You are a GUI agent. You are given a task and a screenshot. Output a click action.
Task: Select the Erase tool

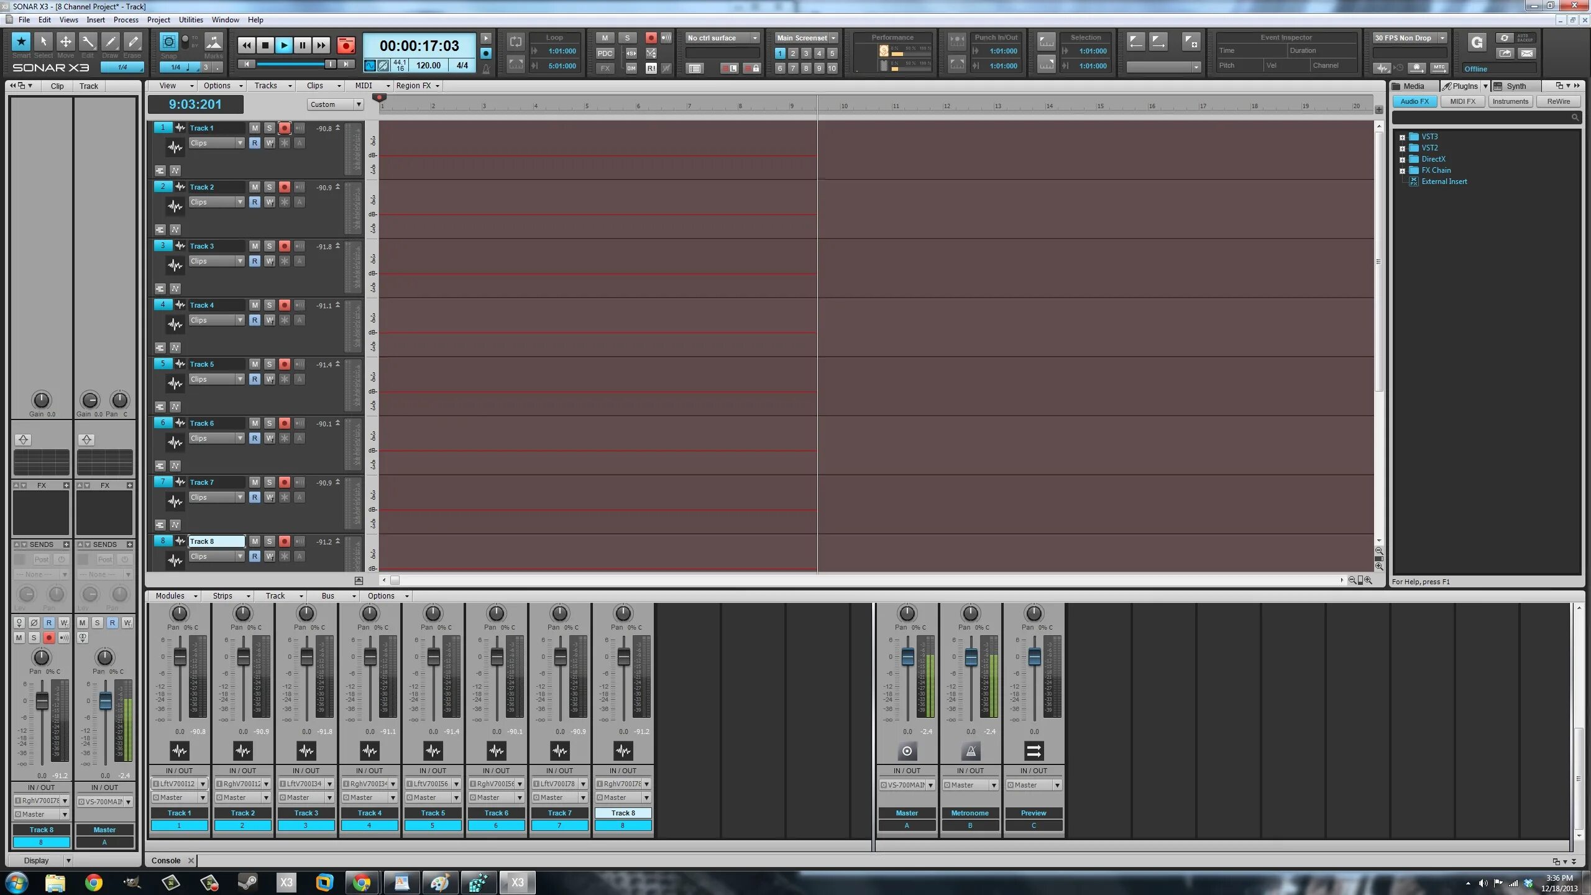132,42
